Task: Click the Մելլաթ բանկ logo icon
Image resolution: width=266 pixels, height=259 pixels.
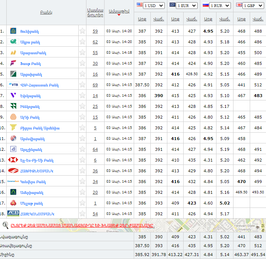Action: (x=13, y=203)
